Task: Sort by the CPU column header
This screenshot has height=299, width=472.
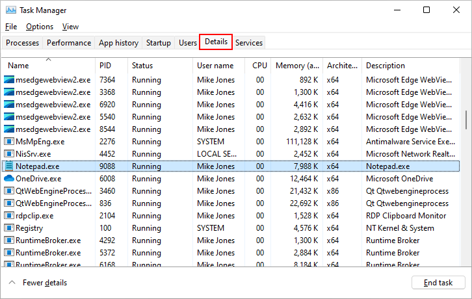Action: point(258,66)
